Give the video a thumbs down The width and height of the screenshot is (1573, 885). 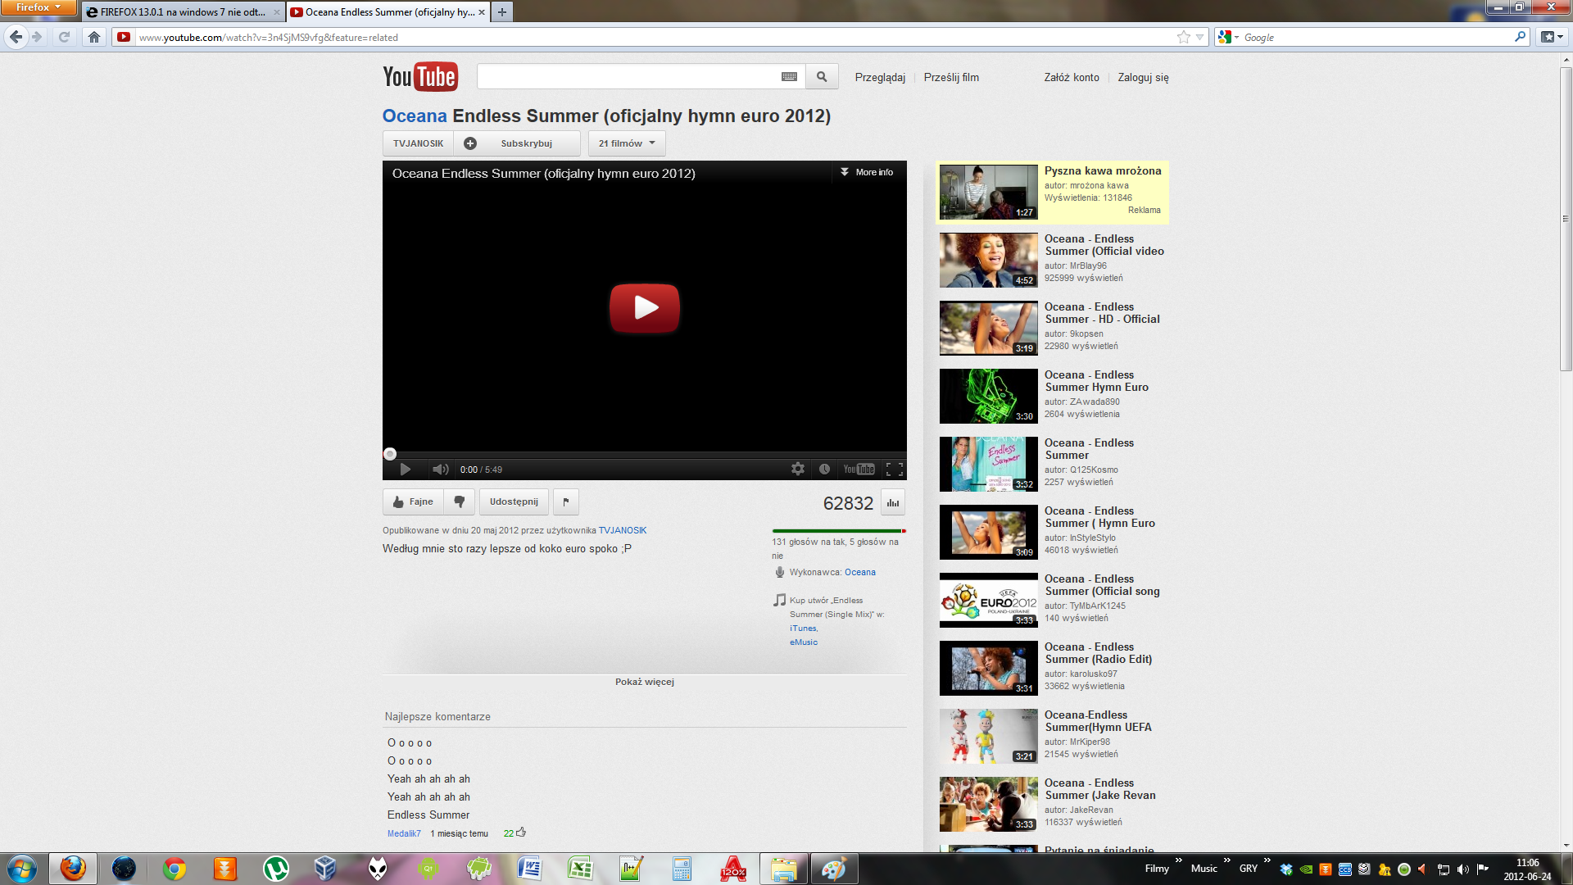click(x=459, y=501)
